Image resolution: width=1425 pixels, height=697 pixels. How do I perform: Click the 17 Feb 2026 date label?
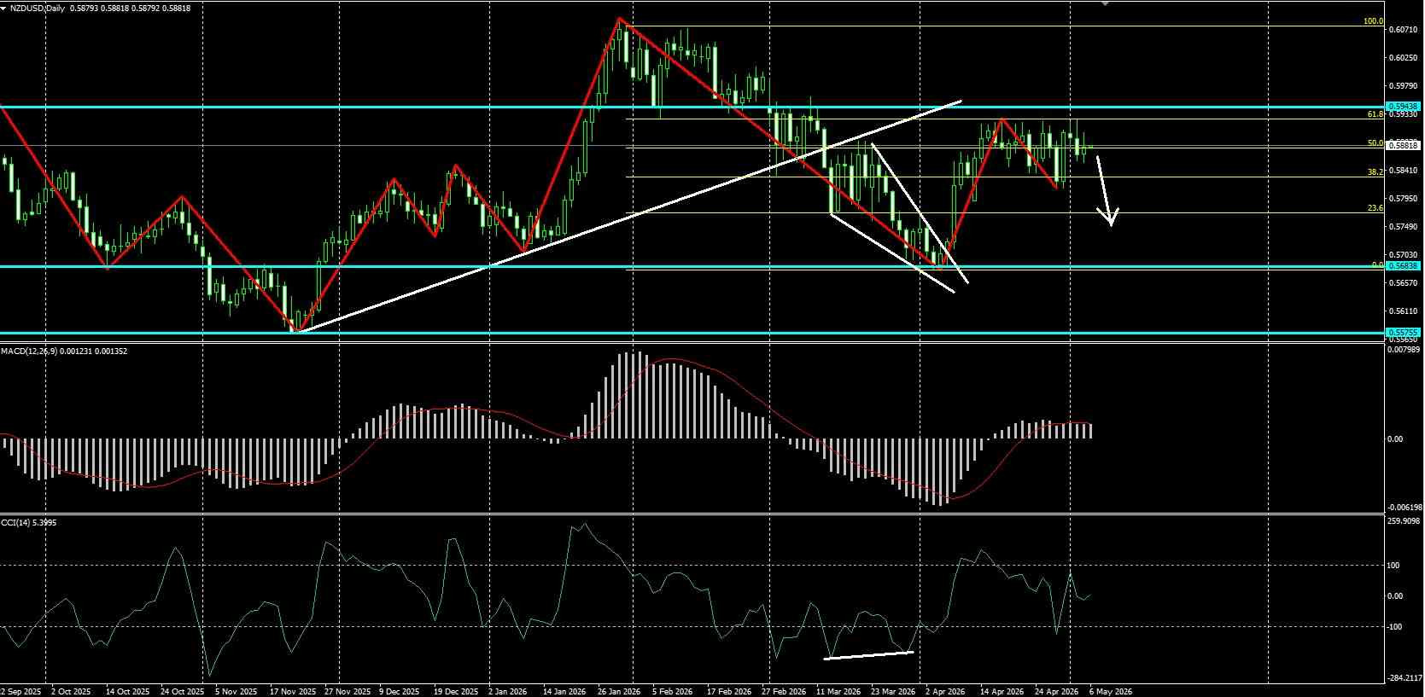pyautogui.click(x=729, y=691)
